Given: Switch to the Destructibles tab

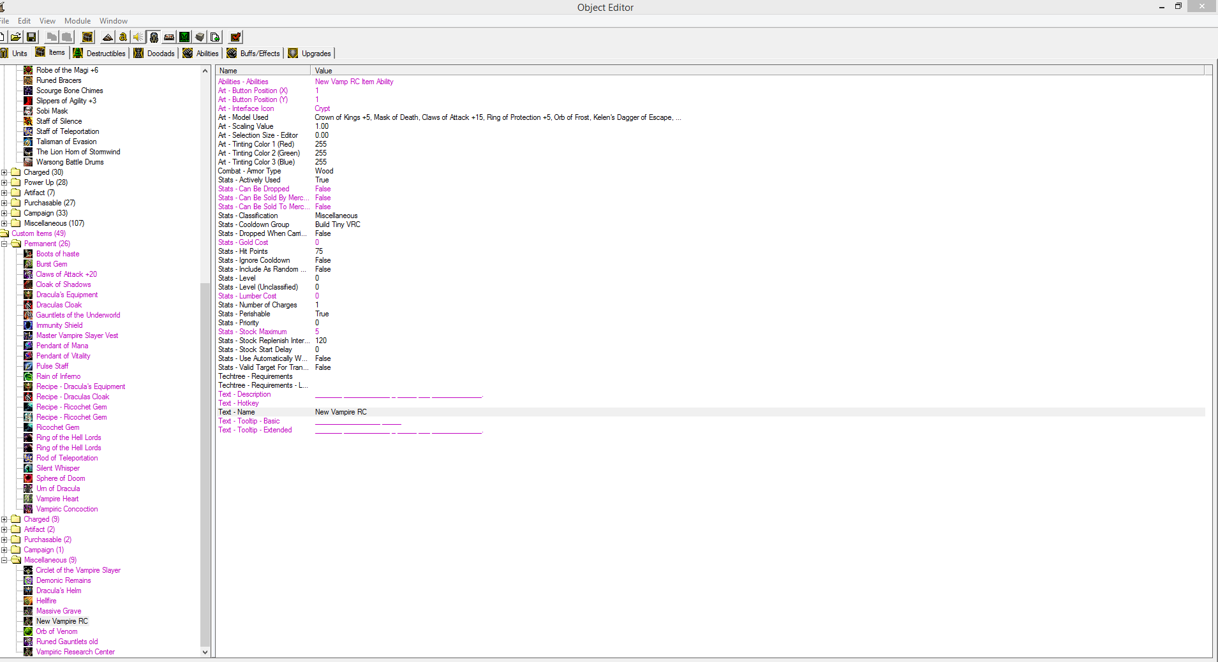Looking at the screenshot, I should click(x=100, y=53).
